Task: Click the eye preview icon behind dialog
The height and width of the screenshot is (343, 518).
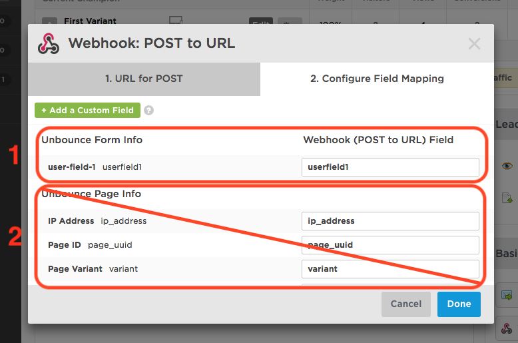Action: [507, 166]
